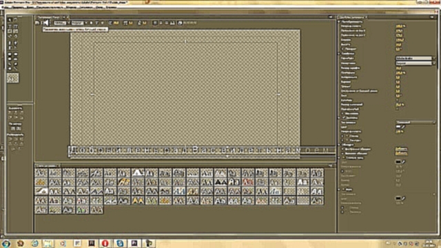
Task: Click New Title Based on Current Title icon
Action: (37, 23)
